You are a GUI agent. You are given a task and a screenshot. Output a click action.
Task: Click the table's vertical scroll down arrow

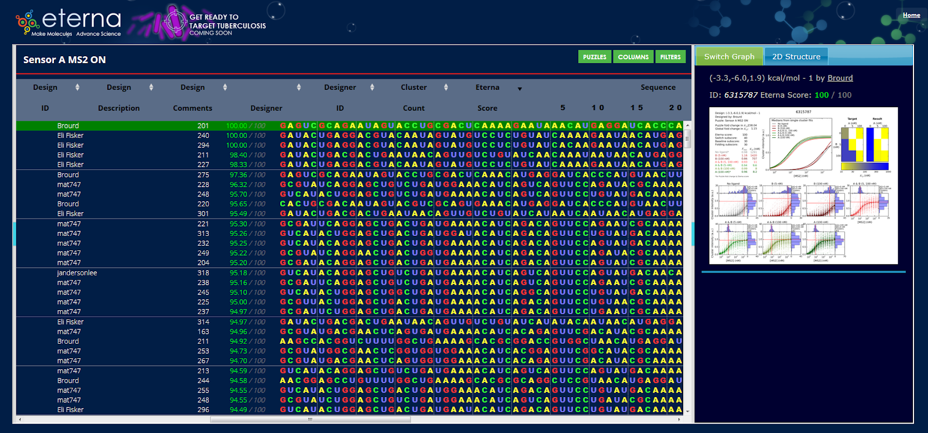687,411
